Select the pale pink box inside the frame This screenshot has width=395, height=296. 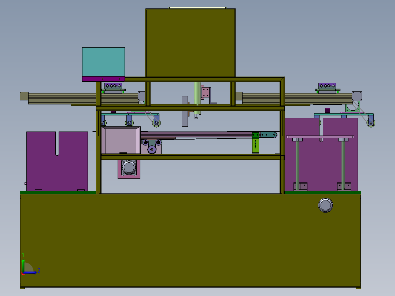[x=121, y=140]
